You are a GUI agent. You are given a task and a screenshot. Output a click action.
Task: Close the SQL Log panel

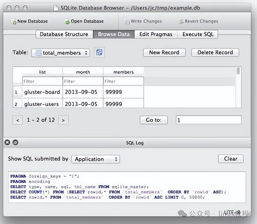point(7,142)
